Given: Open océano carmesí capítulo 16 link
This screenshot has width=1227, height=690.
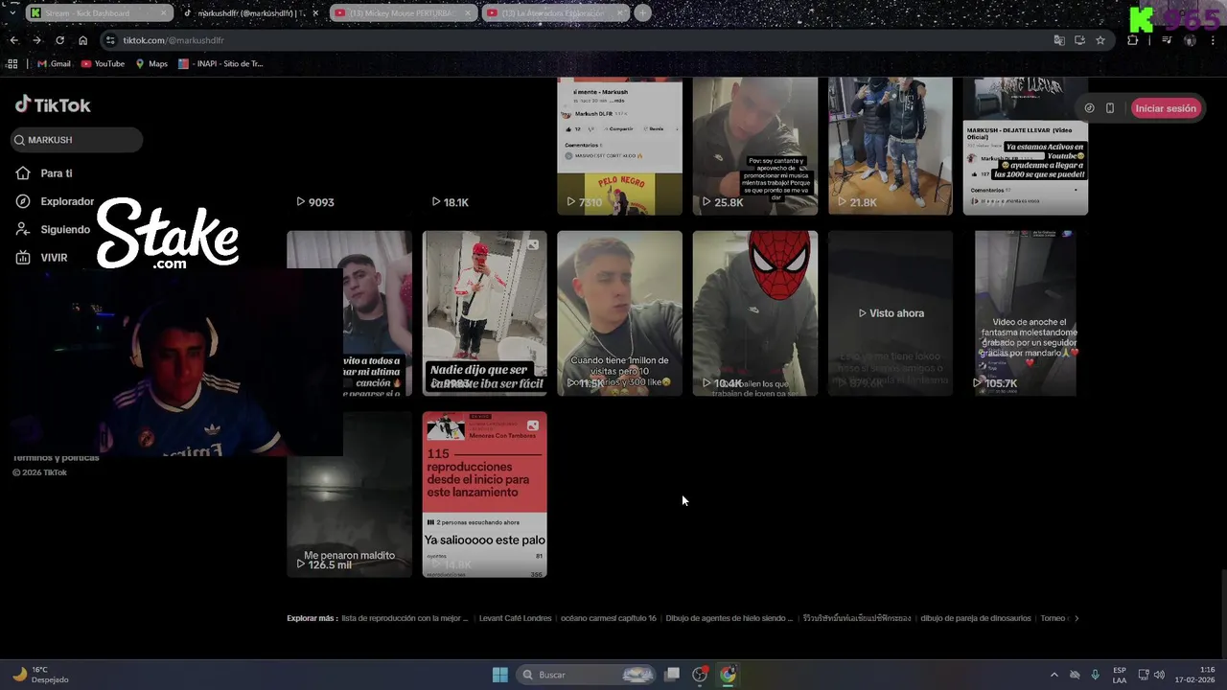Looking at the screenshot, I should tap(609, 618).
